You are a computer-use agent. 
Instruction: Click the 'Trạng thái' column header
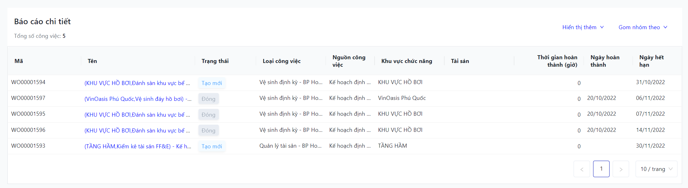tap(215, 61)
